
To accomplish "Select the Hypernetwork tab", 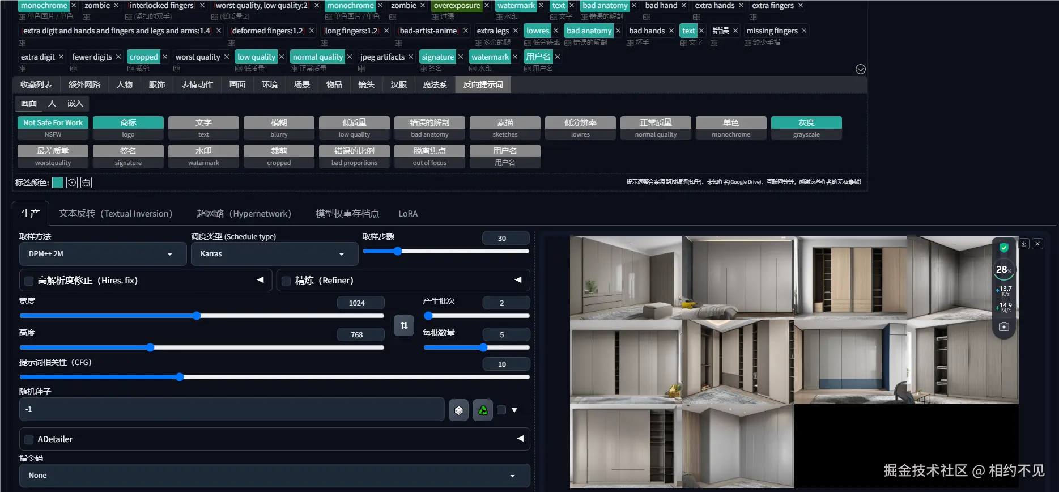I will pyautogui.click(x=244, y=214).
